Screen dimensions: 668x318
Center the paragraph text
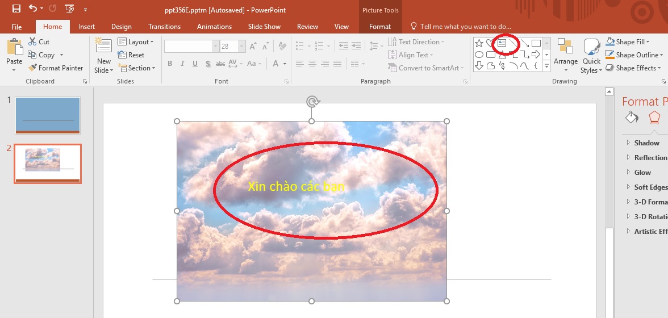[312, 64]
